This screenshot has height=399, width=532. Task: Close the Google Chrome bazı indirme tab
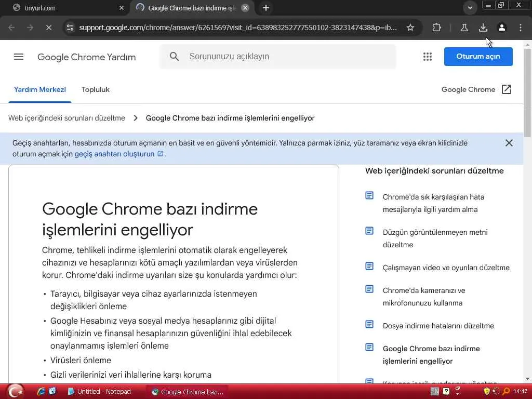click(x=245, y=8)
